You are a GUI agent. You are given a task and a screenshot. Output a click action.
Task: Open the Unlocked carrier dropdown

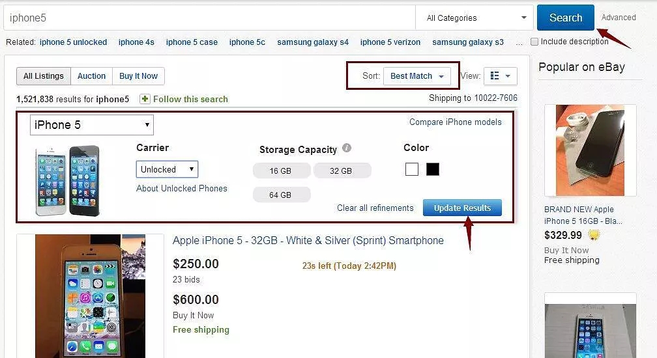pyautogui.click(x=167, y=169)
